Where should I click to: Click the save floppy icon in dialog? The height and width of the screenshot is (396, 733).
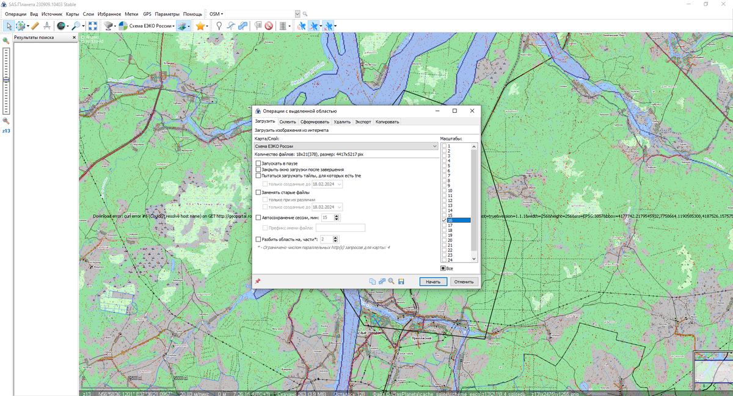coord(401,281)
